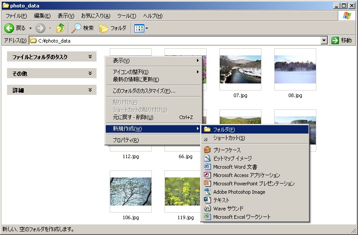Click the status bar resize grip
The height and width of the screenshot is (235, 358).
click(x=353, y=230)
